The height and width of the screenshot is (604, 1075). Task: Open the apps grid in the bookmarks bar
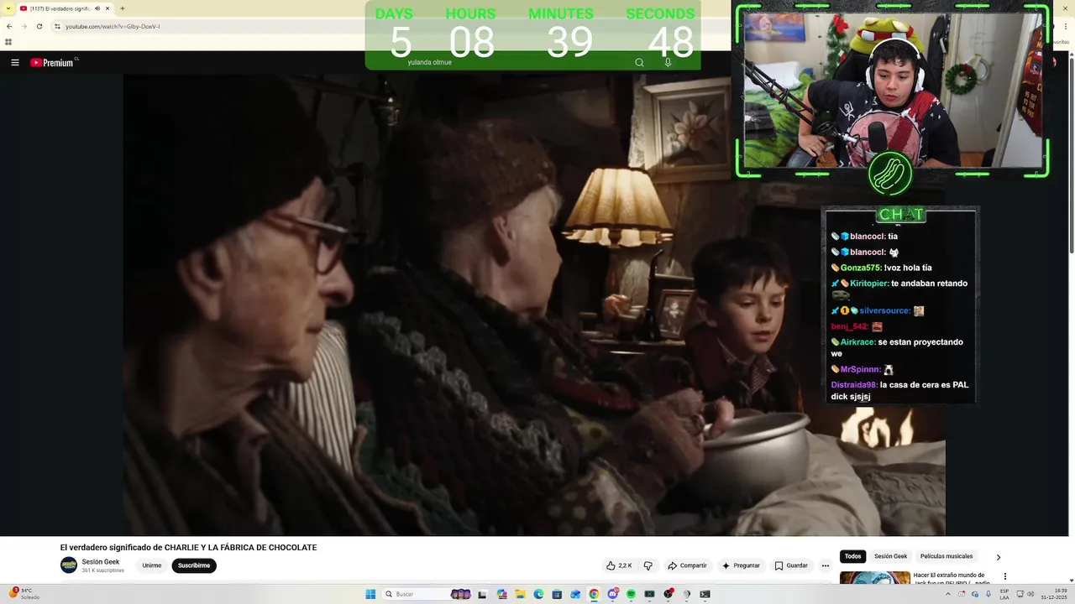tap(8, 42)
